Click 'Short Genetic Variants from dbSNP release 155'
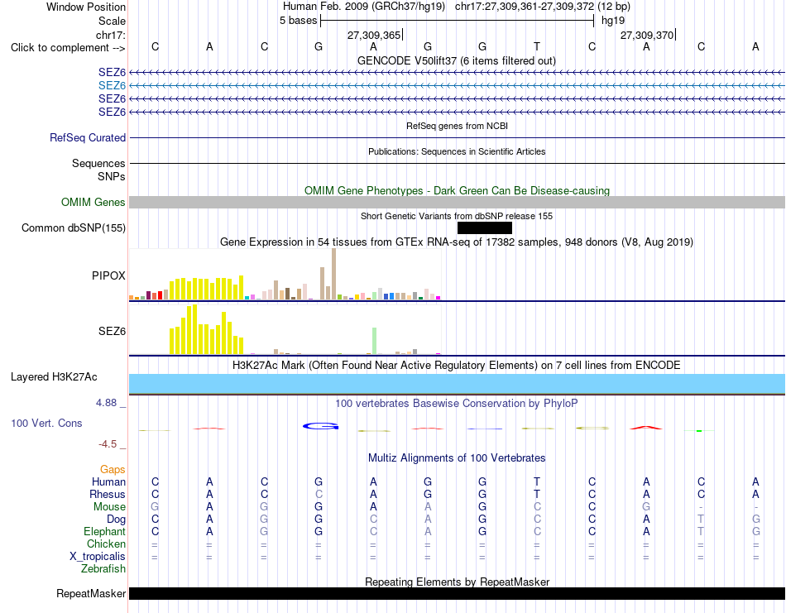 pos(457,216)
